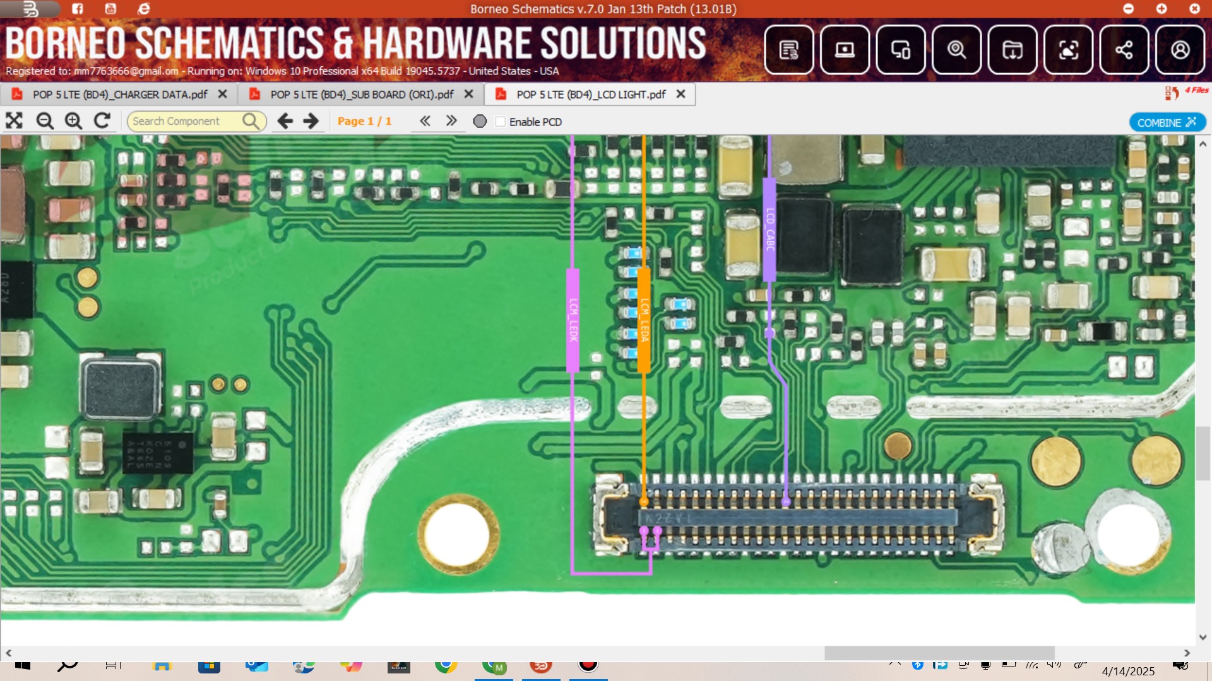Click the vertical scrollbar thumb

coord(1203,453)
